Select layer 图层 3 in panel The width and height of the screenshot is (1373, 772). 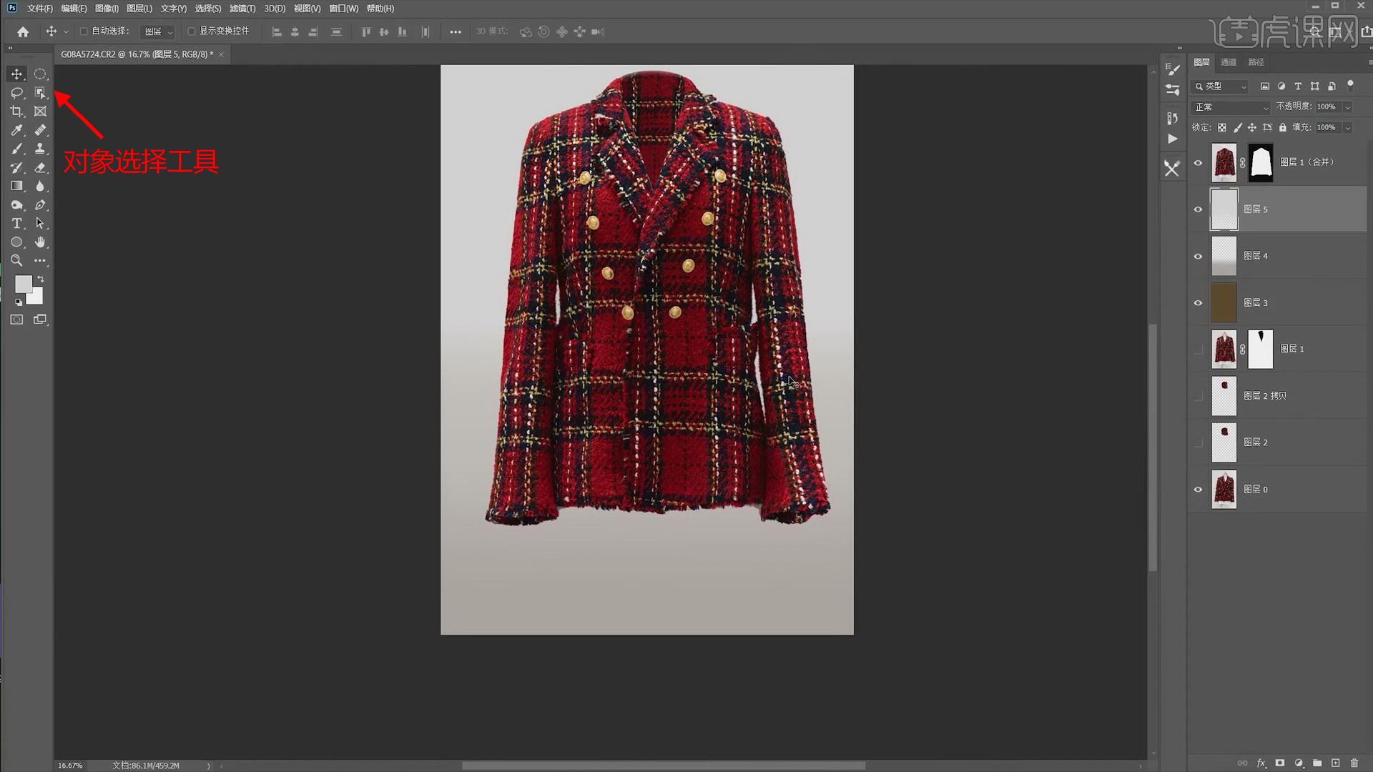point(1287,303)
